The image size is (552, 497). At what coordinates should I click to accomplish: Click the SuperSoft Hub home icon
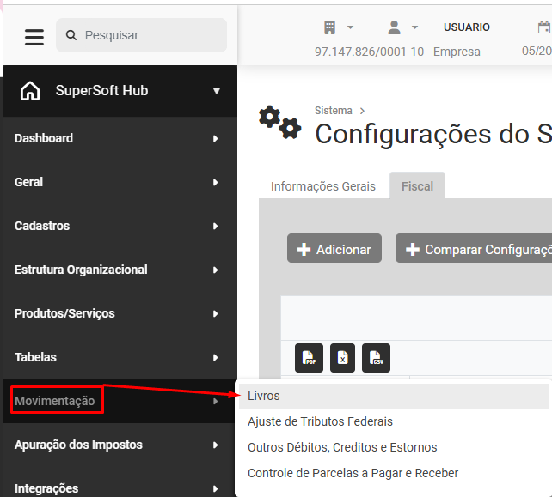click(x=30, y=91)
